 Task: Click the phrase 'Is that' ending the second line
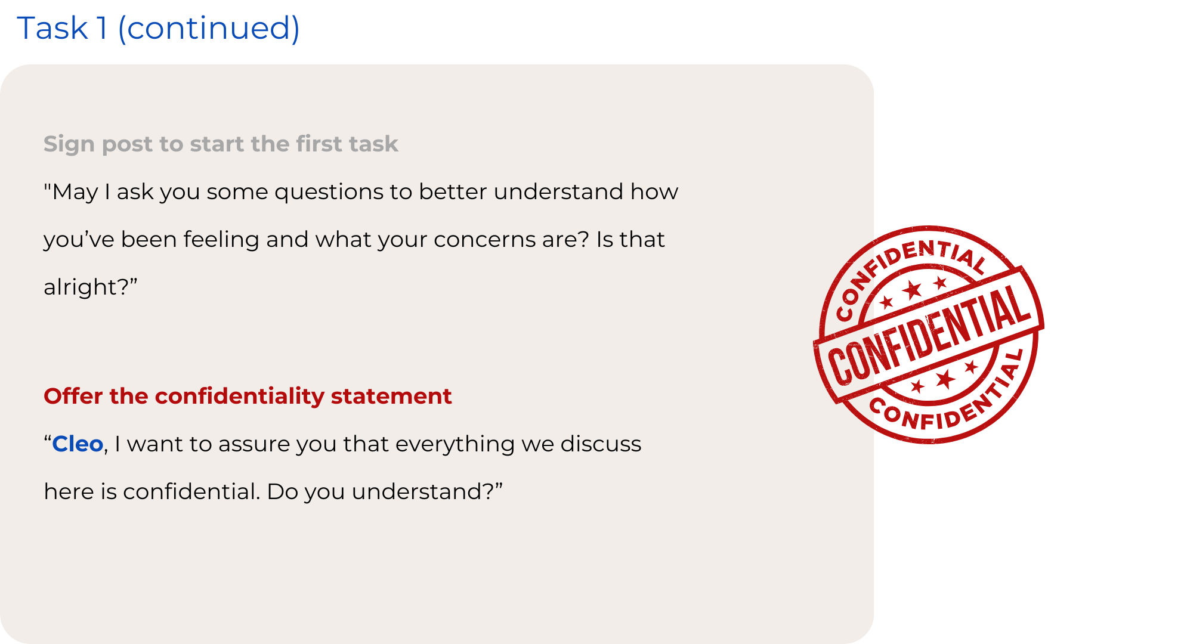tap(630, 240)
